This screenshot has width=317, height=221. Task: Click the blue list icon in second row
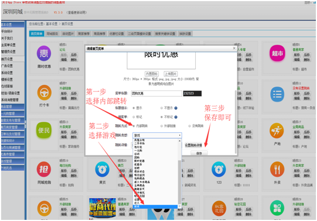(277, 95)
